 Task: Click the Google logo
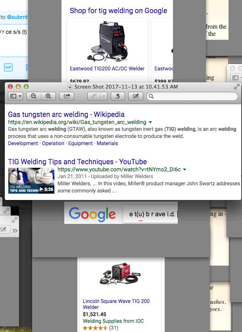(92, 214)
